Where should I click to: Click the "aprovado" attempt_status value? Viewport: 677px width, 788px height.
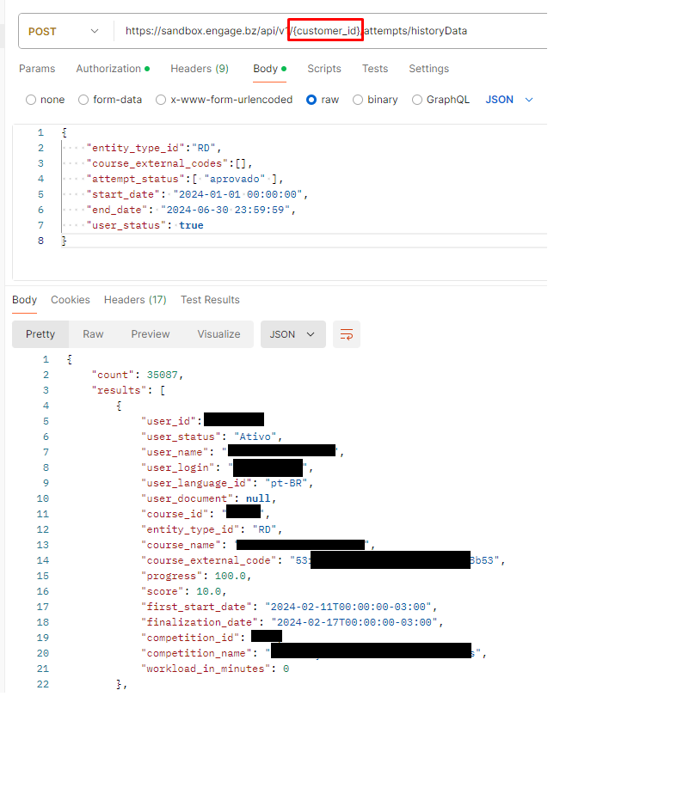click(x=234, y=179)
